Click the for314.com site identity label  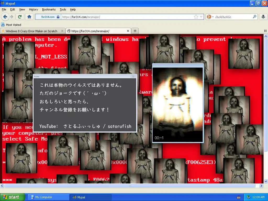click(48, 17)
